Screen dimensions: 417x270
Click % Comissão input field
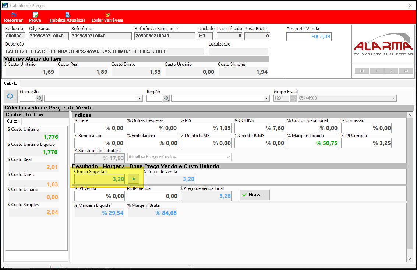(367, 128)
